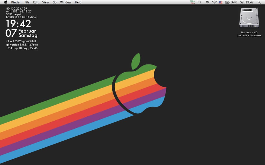
Task: Click the 2% usage indicator
Action: [207, 2]
